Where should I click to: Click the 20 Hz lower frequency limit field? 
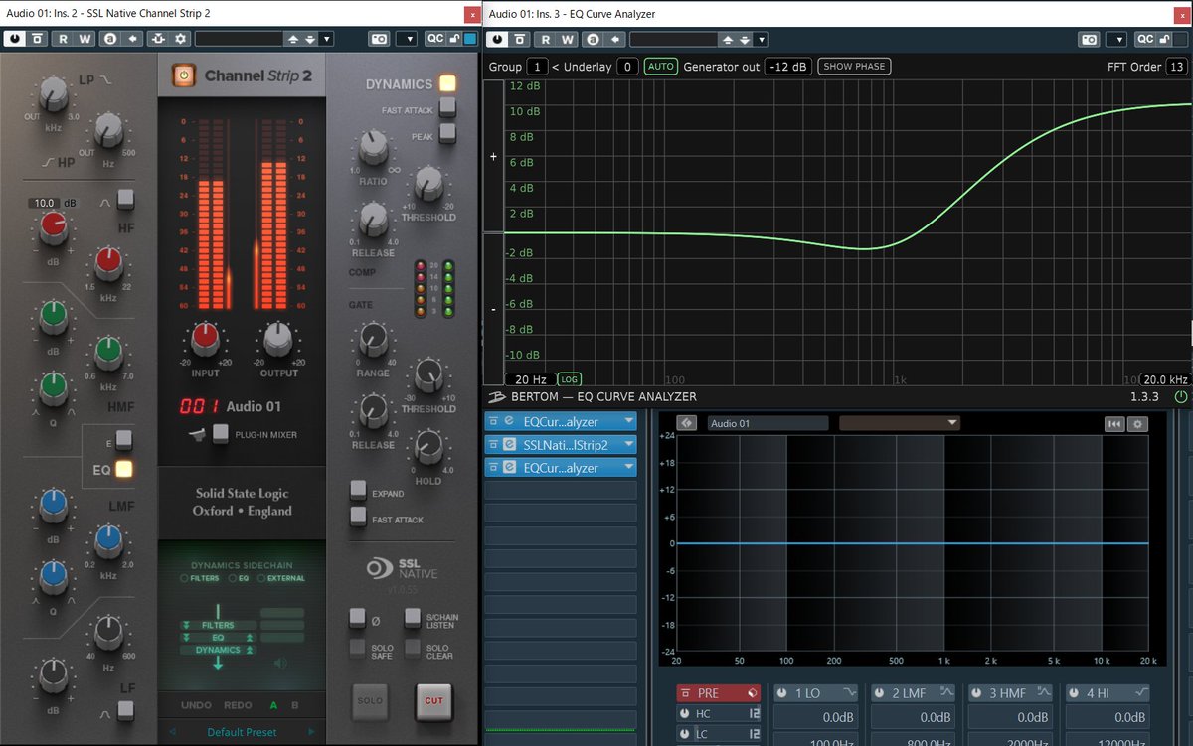click(531, 379)
